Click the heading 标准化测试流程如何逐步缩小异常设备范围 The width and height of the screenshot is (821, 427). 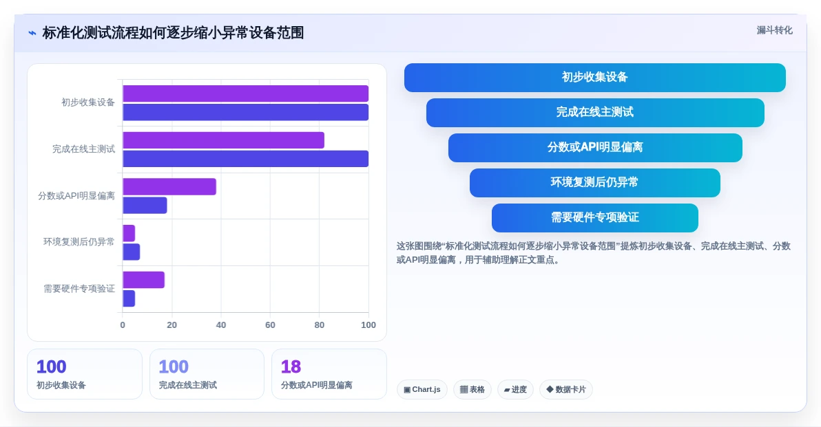[173, 33]
